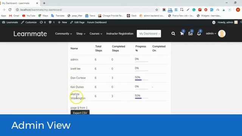Open Learnmate site menu in admin bar

10,22
